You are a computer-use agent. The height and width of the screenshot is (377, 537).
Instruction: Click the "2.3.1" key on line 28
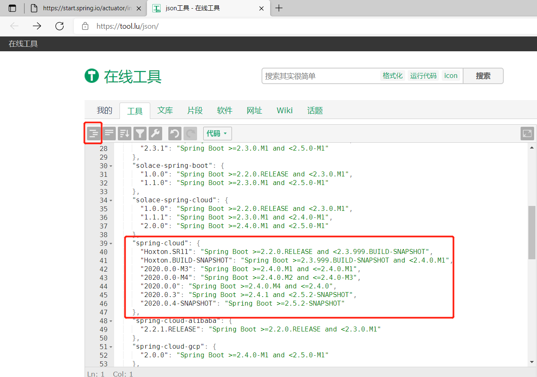click(154, 149)
